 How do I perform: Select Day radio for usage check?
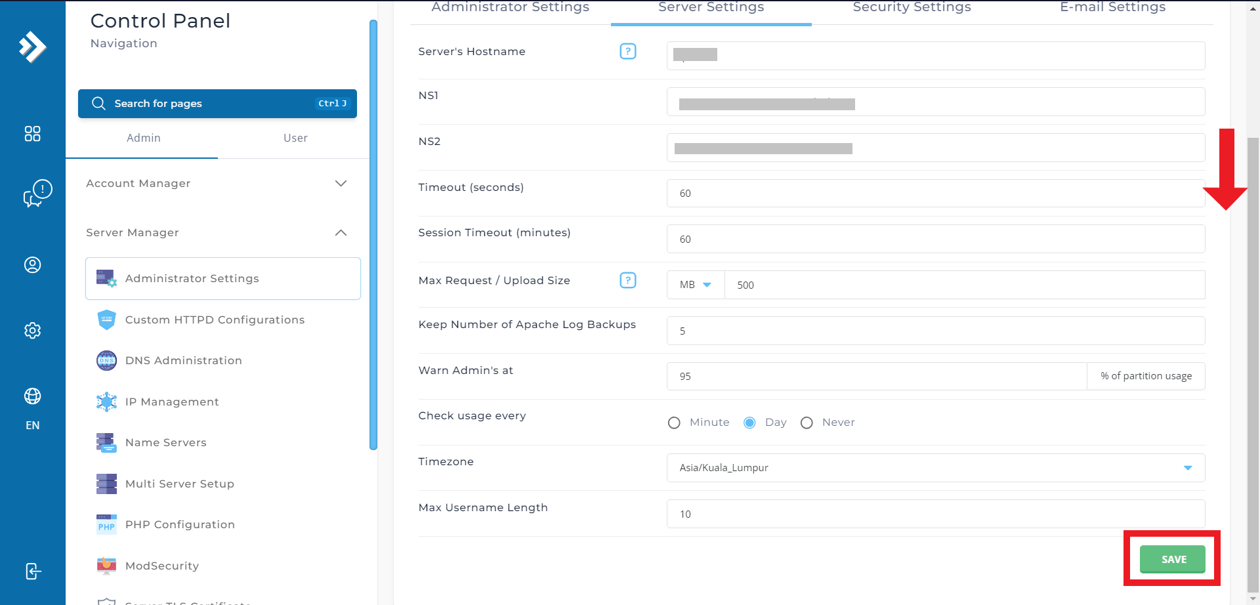coord(749,423)
